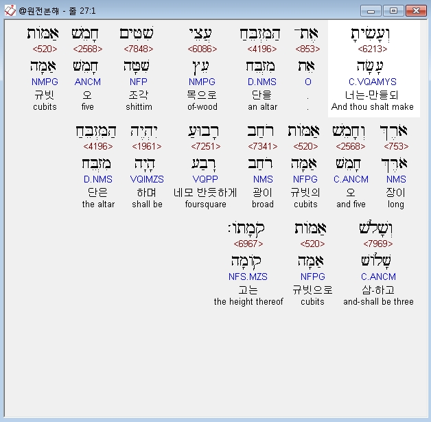Select the parsing code C.VQAMYS
The width and height of the screenshot is (431, 422).
click(373, 82)
